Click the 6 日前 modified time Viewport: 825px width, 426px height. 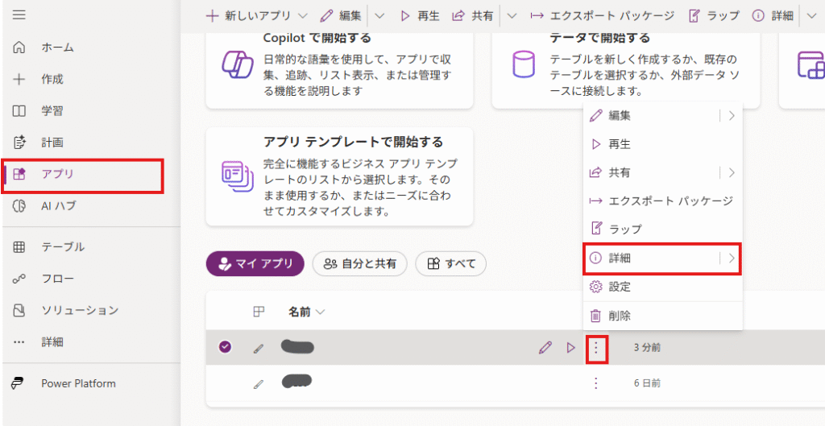647,383
